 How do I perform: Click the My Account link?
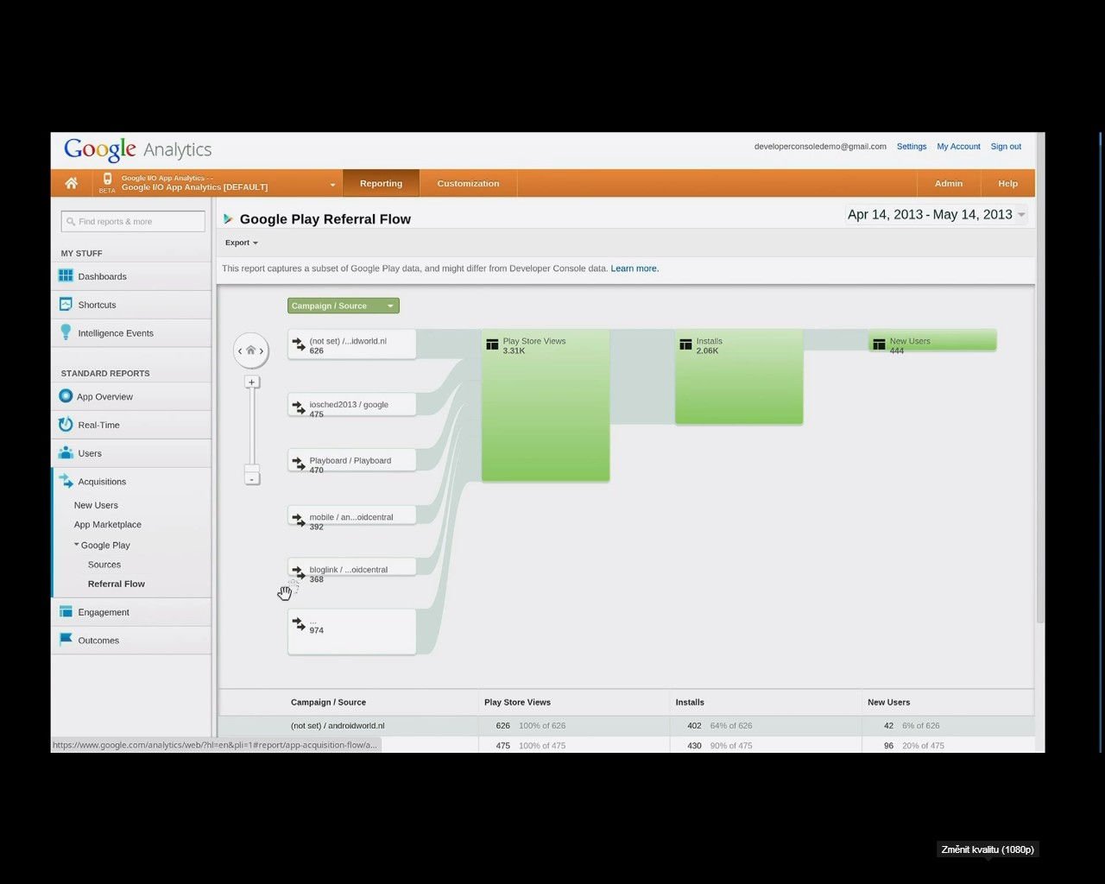[x=958, y=147]
